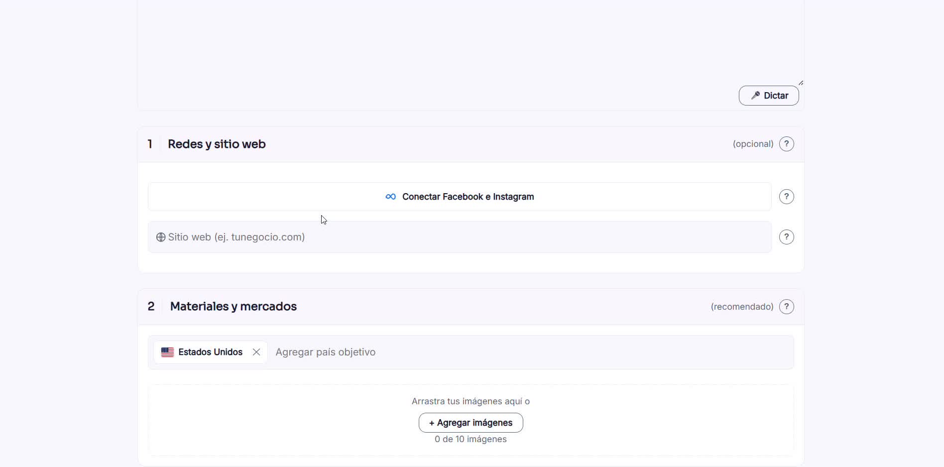Click the '0 de 10 imágenes' counter text
The height and width of the screenshot is (467, 944).
tap(471, 439)
